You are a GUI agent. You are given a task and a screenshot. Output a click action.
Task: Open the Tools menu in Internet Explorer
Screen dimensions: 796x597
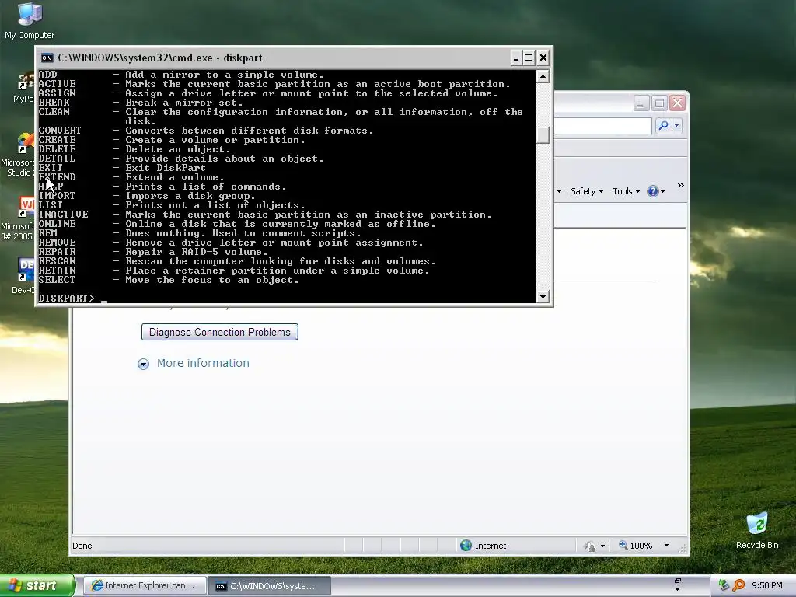coord(626,191)
